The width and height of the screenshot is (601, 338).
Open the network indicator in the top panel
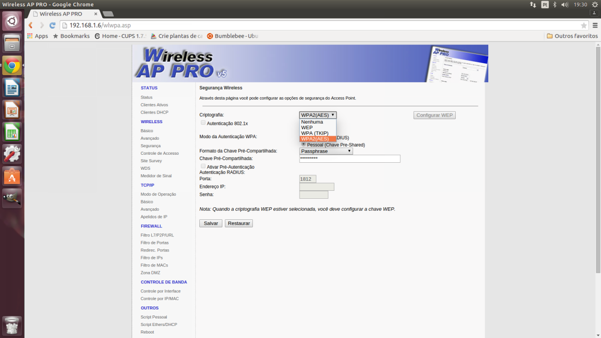pyautogui.click(x=532, y=5)
